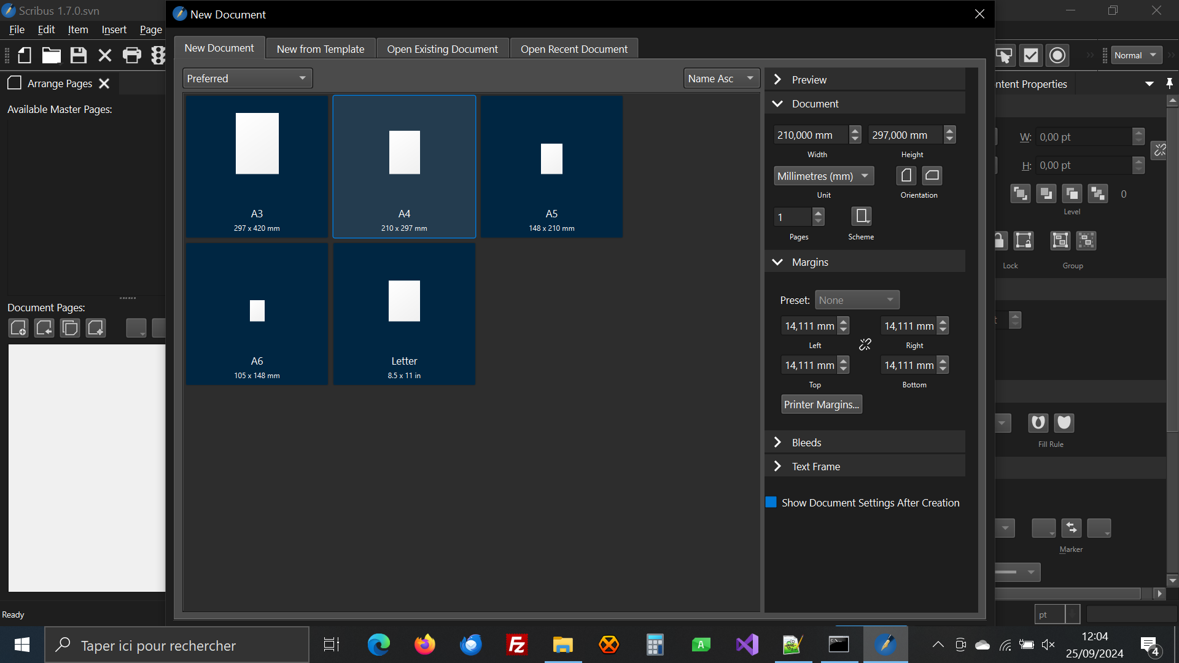
Task: Open FileZilla from the taskbar
Action: click(516, 645)
